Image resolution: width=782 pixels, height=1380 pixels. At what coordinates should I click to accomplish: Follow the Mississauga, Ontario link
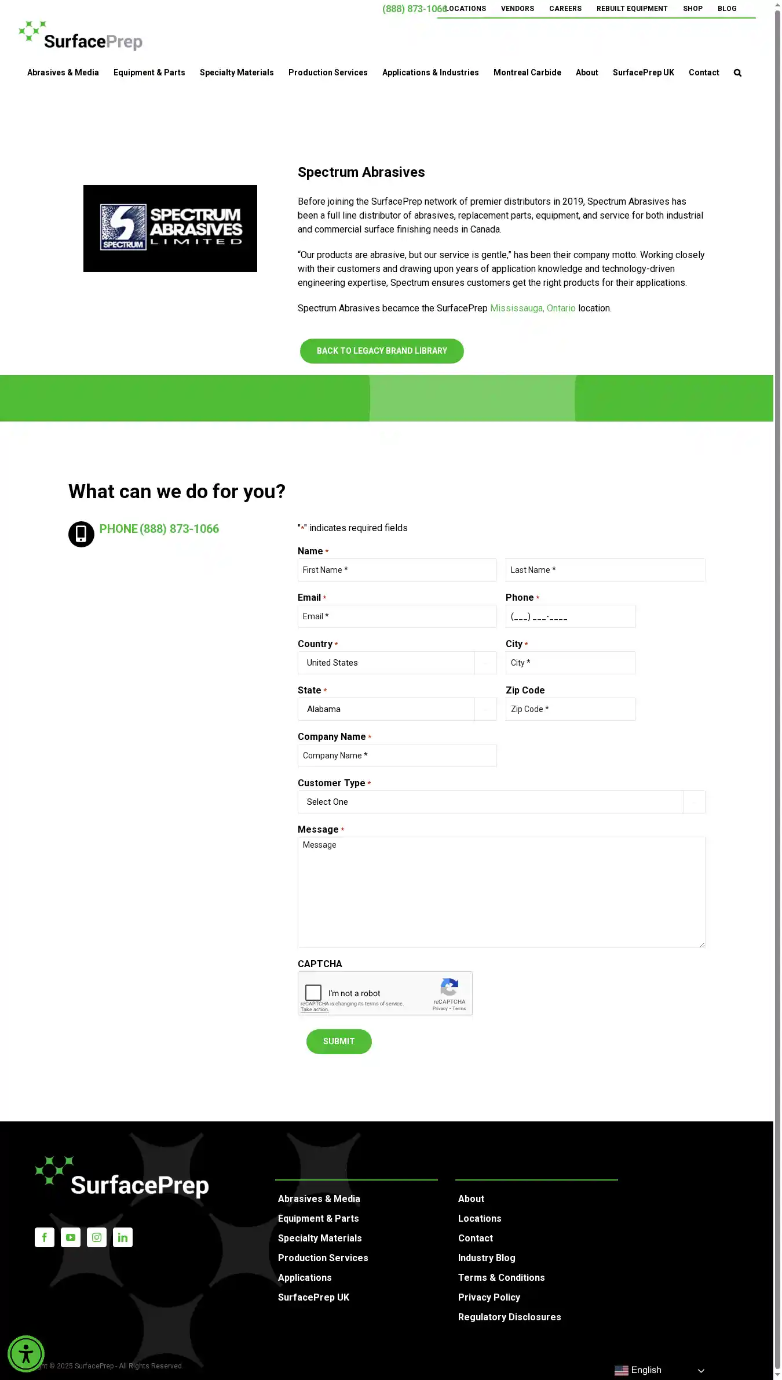(x=533, y=308)
